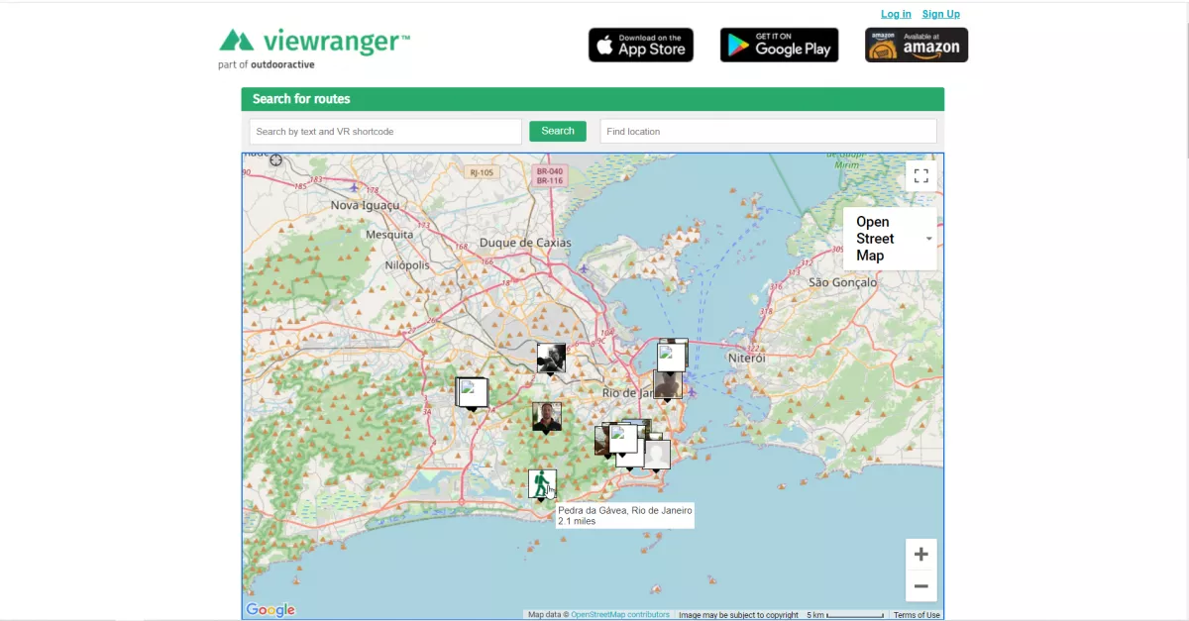The image size is (1189, 621).
Task: Open the broken-image marker in the southern cluster
Action: 623,439
